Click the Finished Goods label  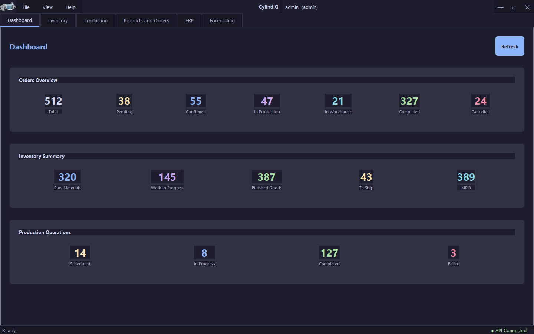coord(267,188)
